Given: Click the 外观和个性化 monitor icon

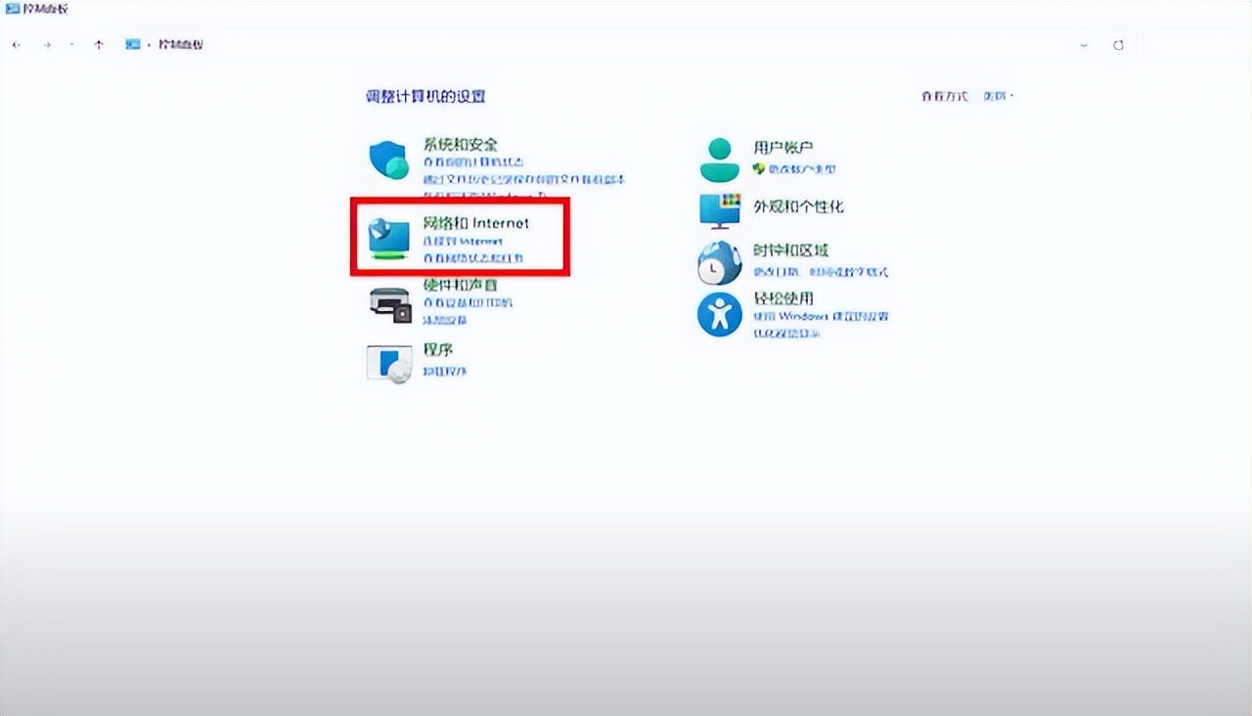Looking at the screenshot, I should (719, 210).
